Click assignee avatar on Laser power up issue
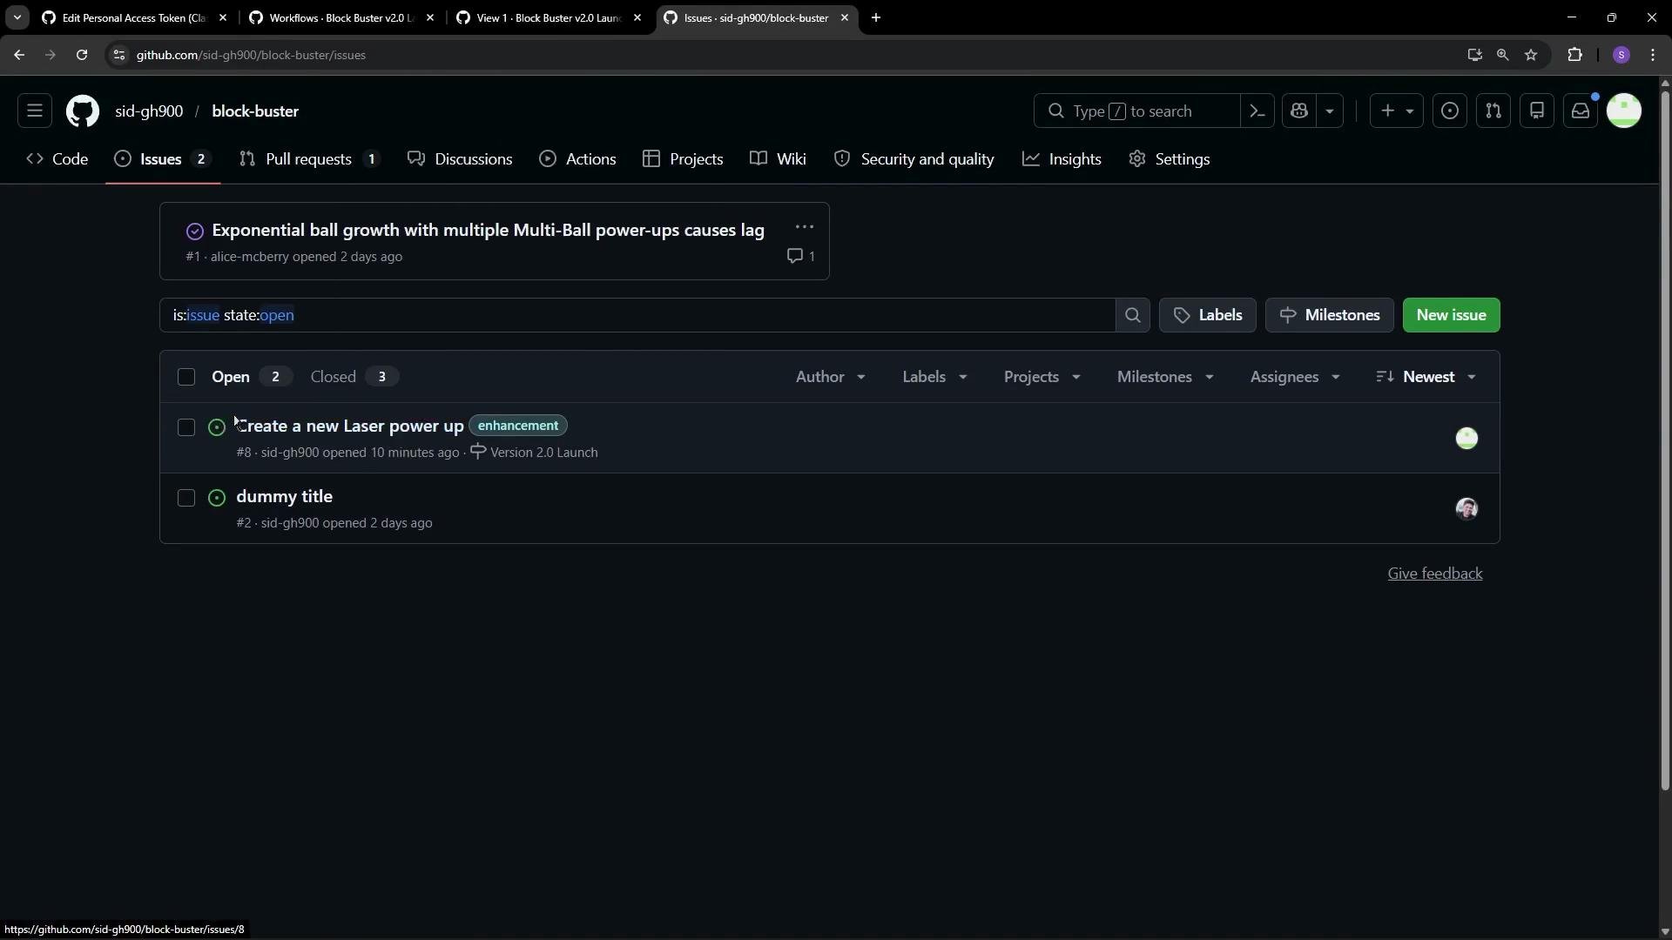The image size is (1672, 940). [1466, 438]
